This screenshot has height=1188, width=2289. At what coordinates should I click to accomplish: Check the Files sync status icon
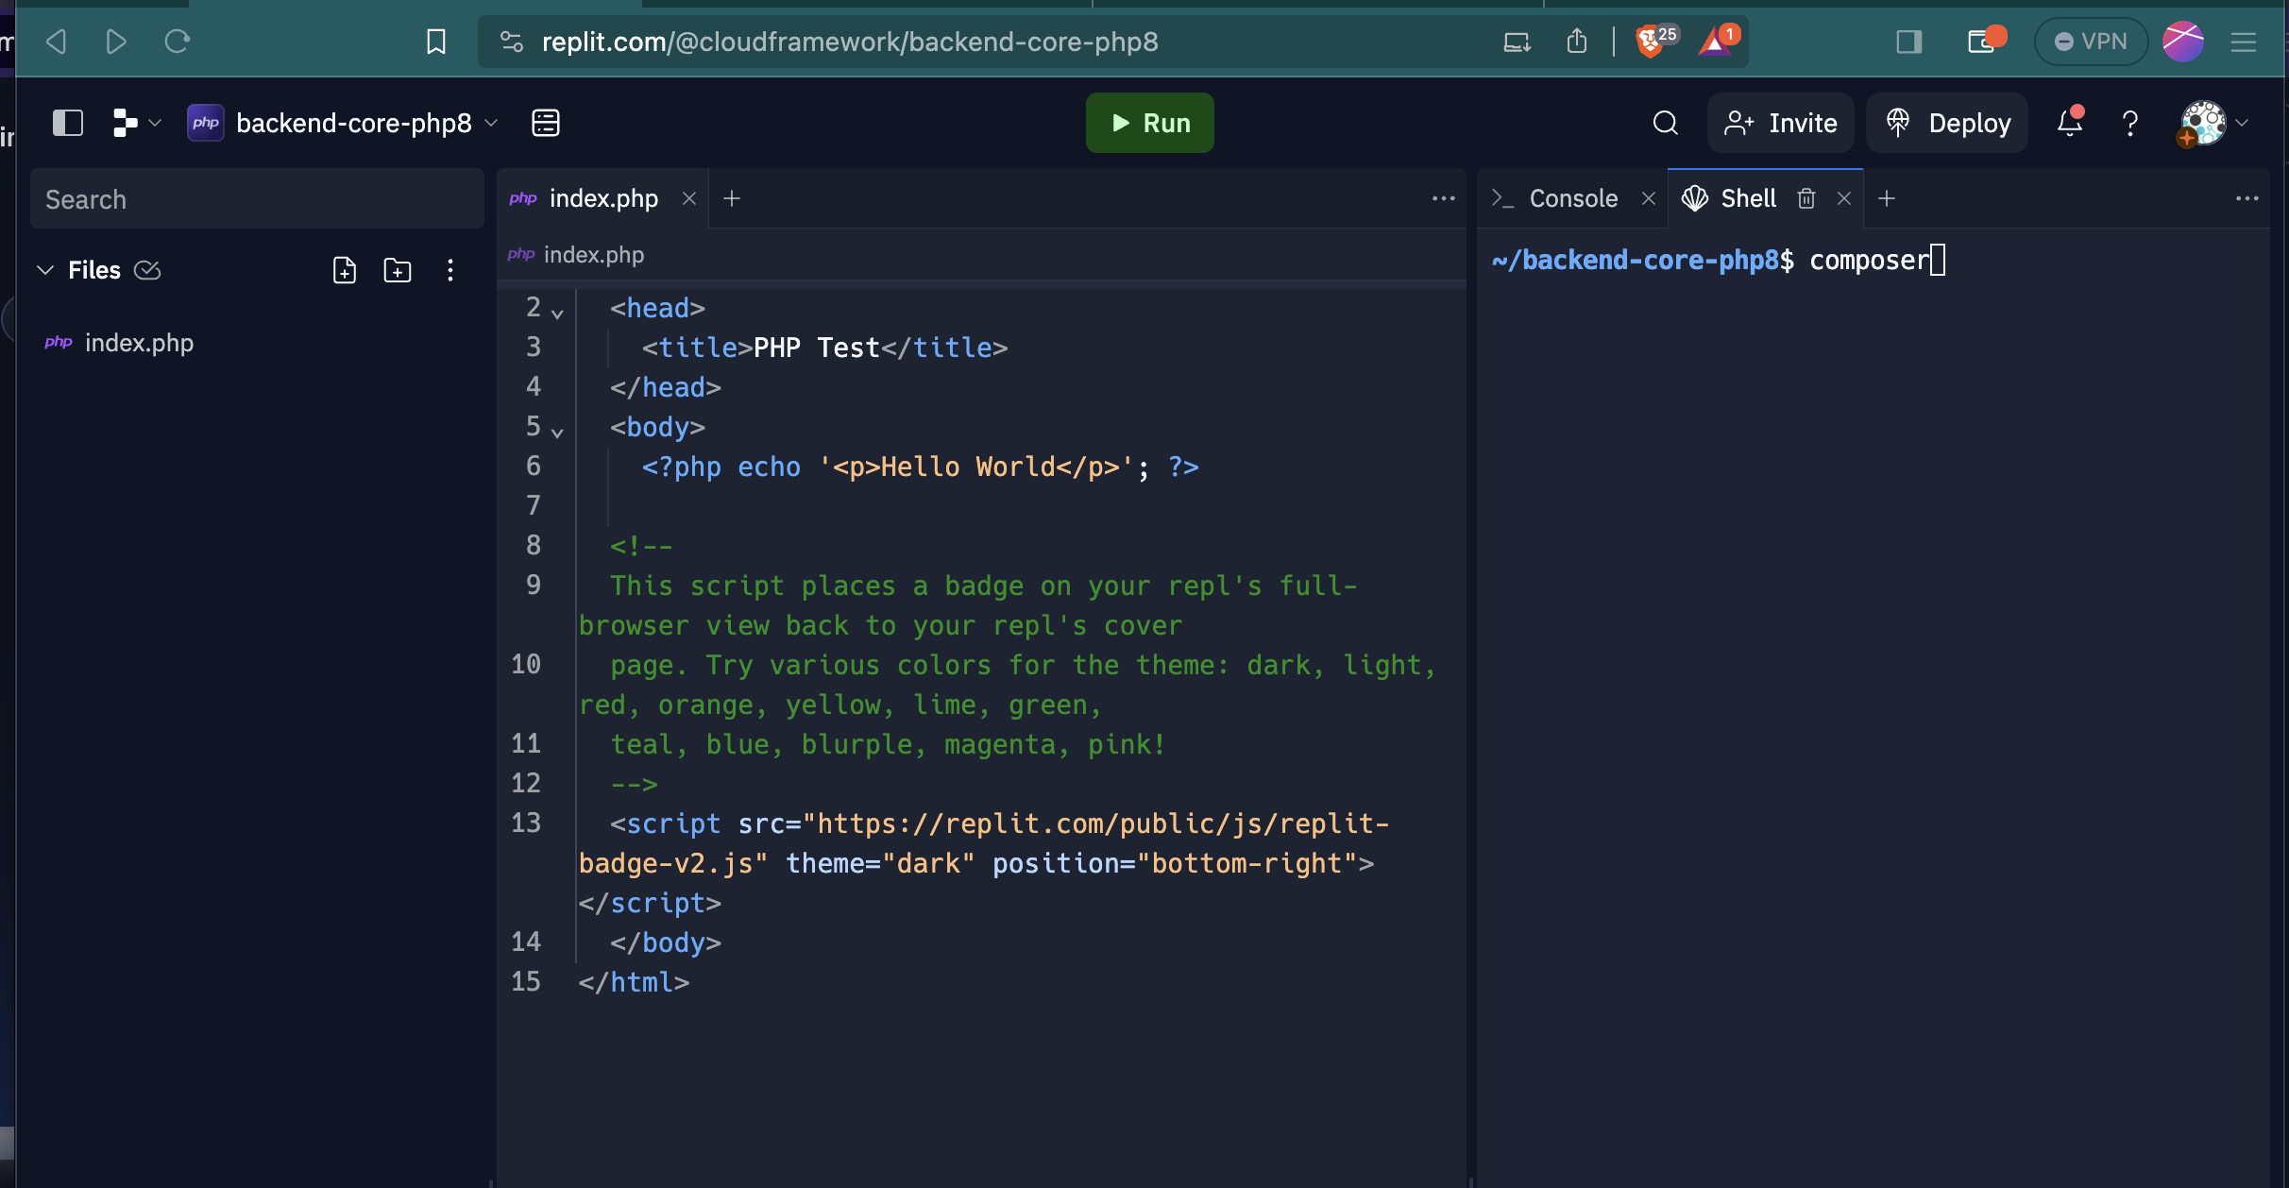[147, 270]
